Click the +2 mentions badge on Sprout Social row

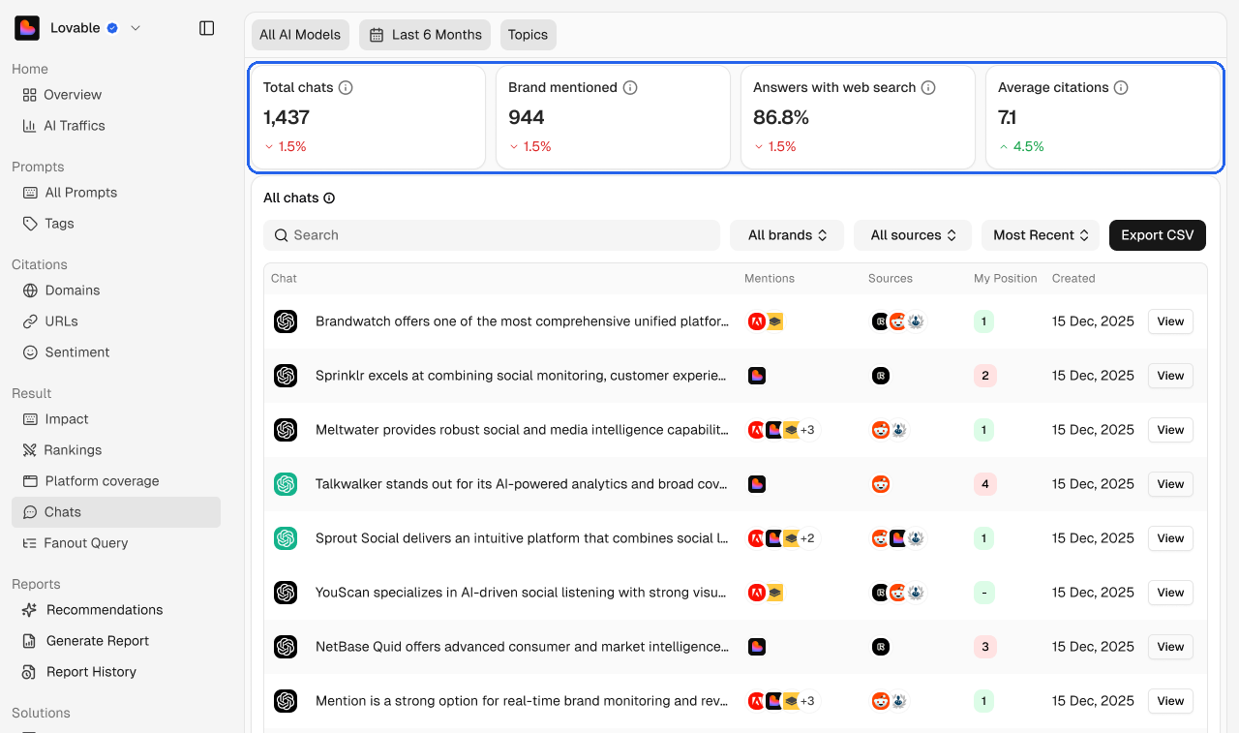point(807,538)
